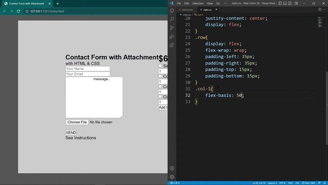
Task: Click the Add button in right column
Action: (x=163, y=107)
